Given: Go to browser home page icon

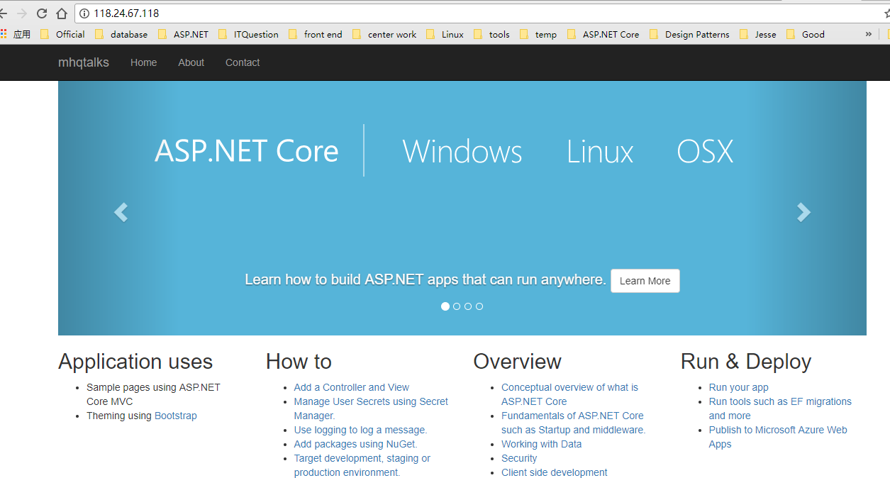Looking at the screenshot, I should point(62,13).
